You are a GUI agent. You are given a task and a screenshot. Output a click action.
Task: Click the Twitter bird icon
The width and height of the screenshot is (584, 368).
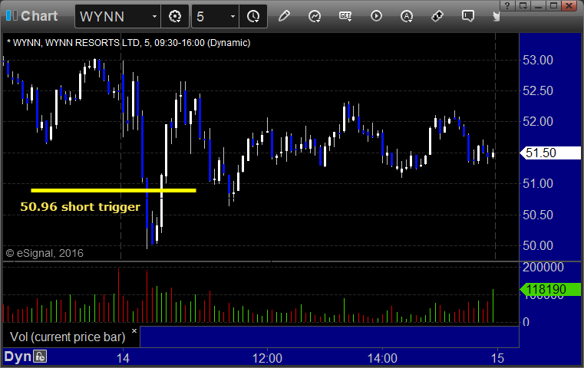tap(496, 16)
